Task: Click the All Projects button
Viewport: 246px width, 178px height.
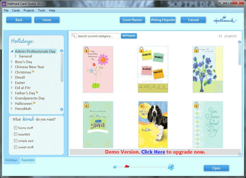Action: tap(129, 36)
